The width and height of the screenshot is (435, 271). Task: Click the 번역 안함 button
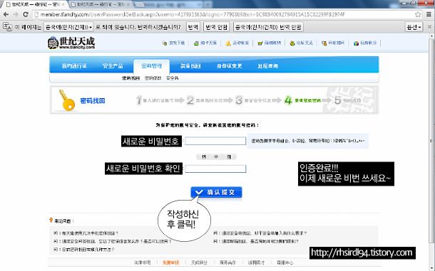tap(216, 27)
